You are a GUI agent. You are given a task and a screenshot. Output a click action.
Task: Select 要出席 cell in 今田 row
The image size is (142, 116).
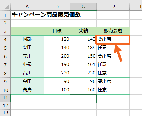(x=113, y=82)
